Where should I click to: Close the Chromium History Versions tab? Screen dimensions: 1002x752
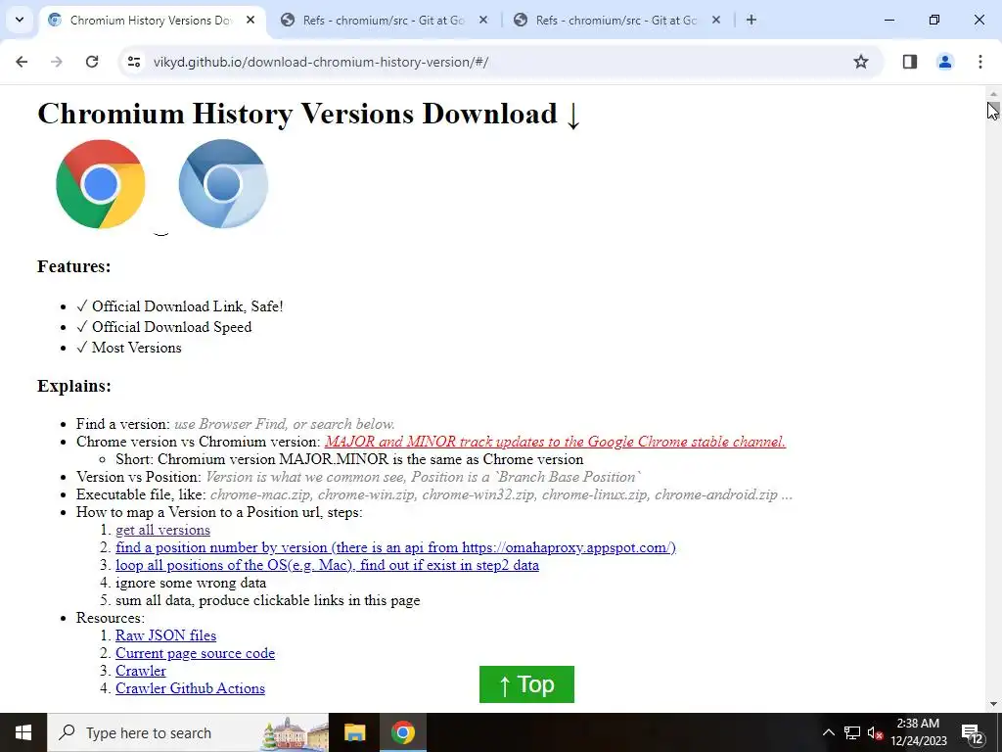pyautogui.click(x=250, y=20)
